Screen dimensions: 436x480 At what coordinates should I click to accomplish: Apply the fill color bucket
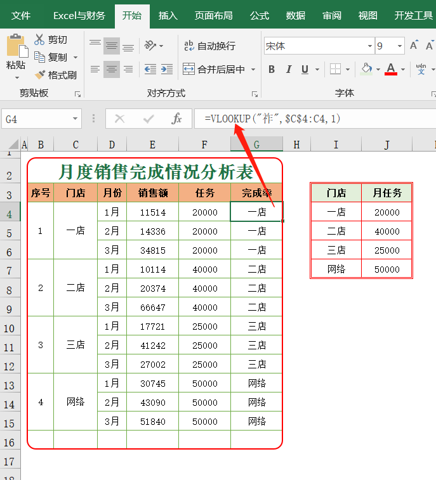click(366, 69)
